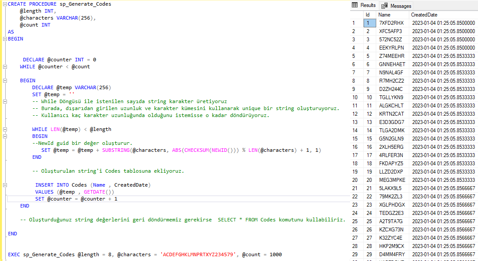Click the Name cell R7MH2CZ2

coord(392,80)
